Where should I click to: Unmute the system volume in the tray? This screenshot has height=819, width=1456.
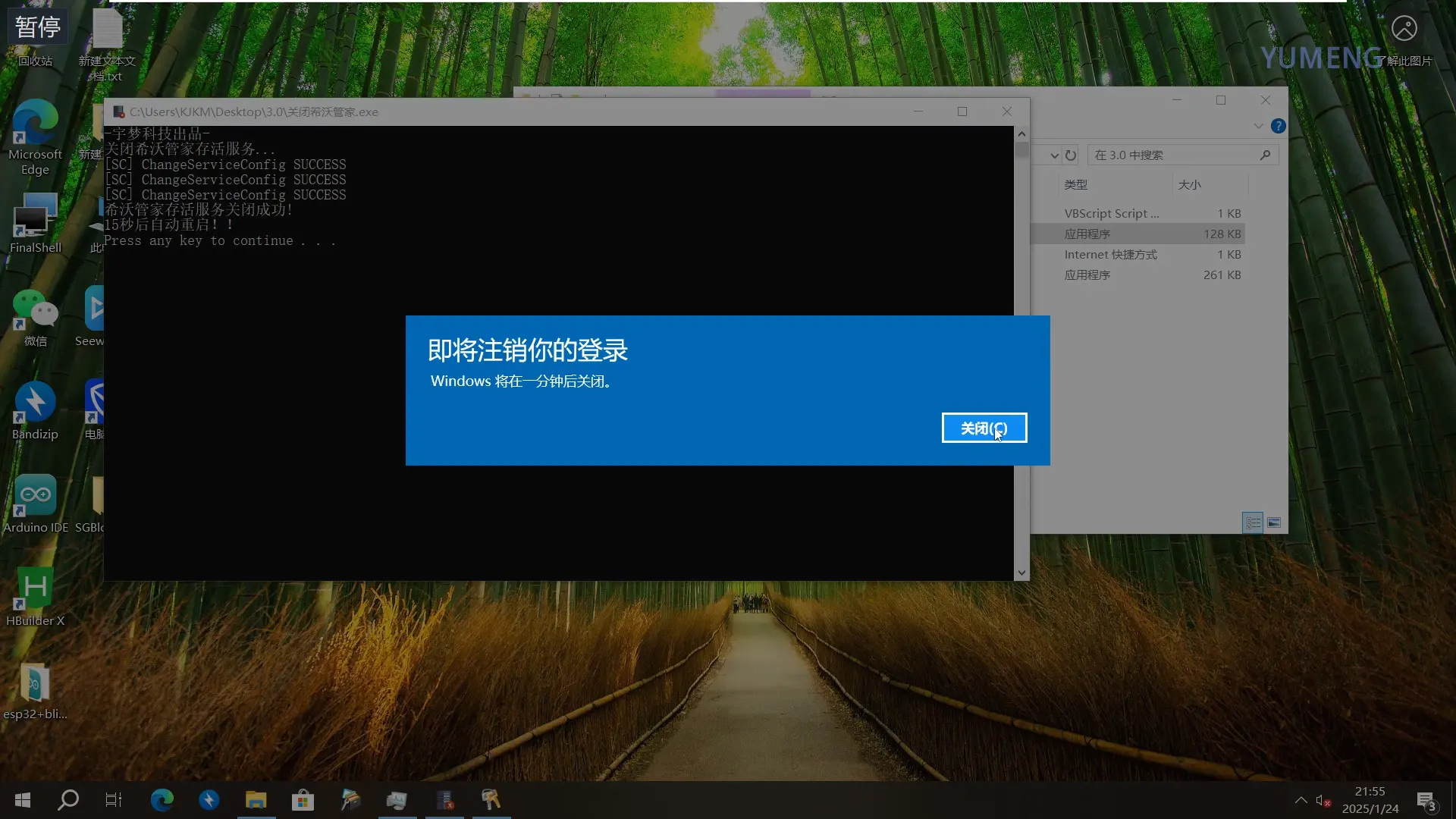tap(1323, 800)
